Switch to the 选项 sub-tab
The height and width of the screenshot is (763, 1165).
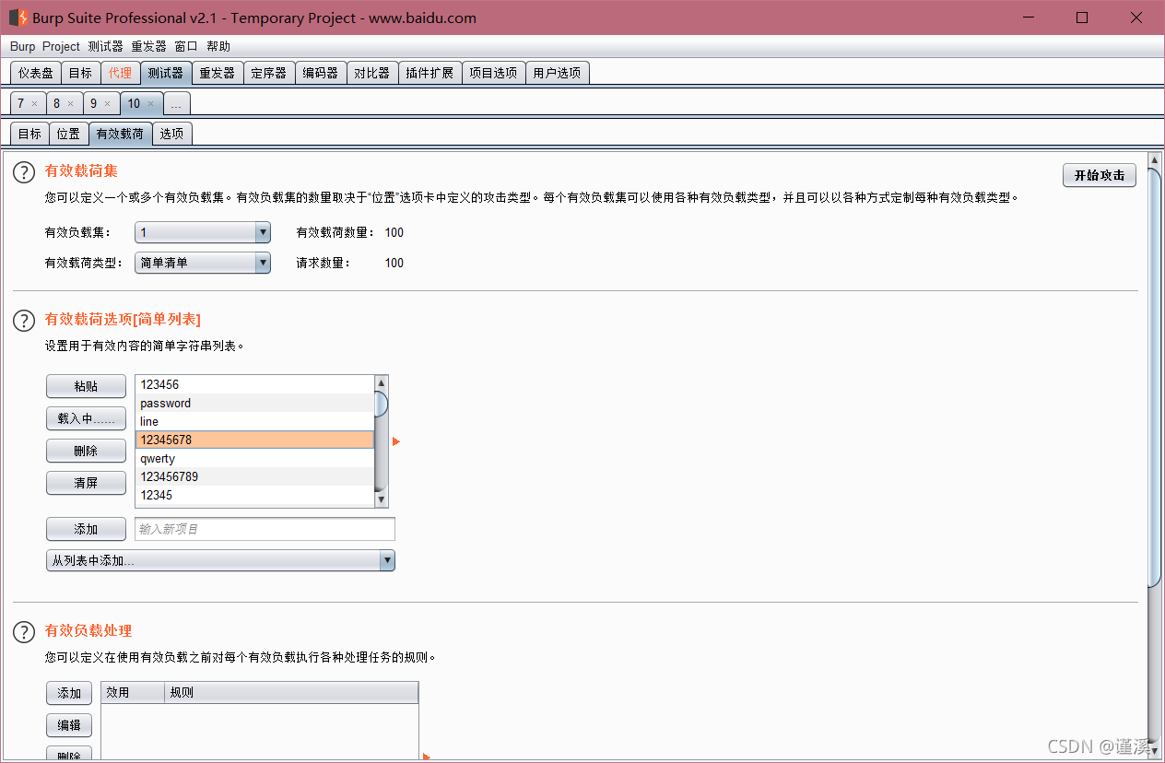click(171, 134)
